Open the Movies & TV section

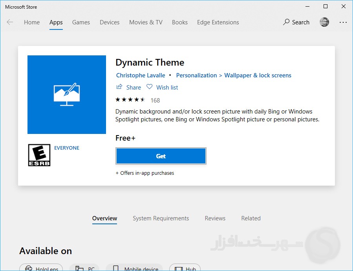(146, 22)
